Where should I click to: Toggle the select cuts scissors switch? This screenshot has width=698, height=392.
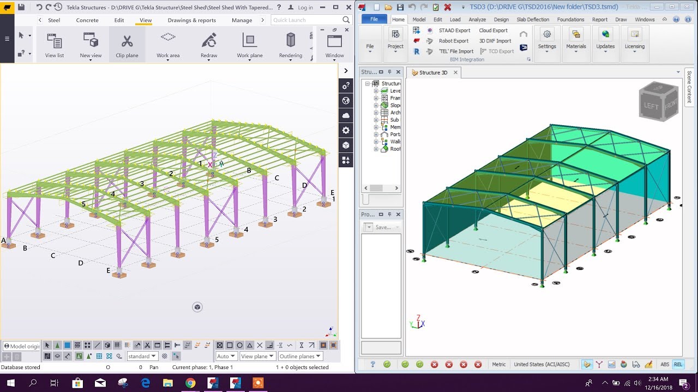(147, 345)
